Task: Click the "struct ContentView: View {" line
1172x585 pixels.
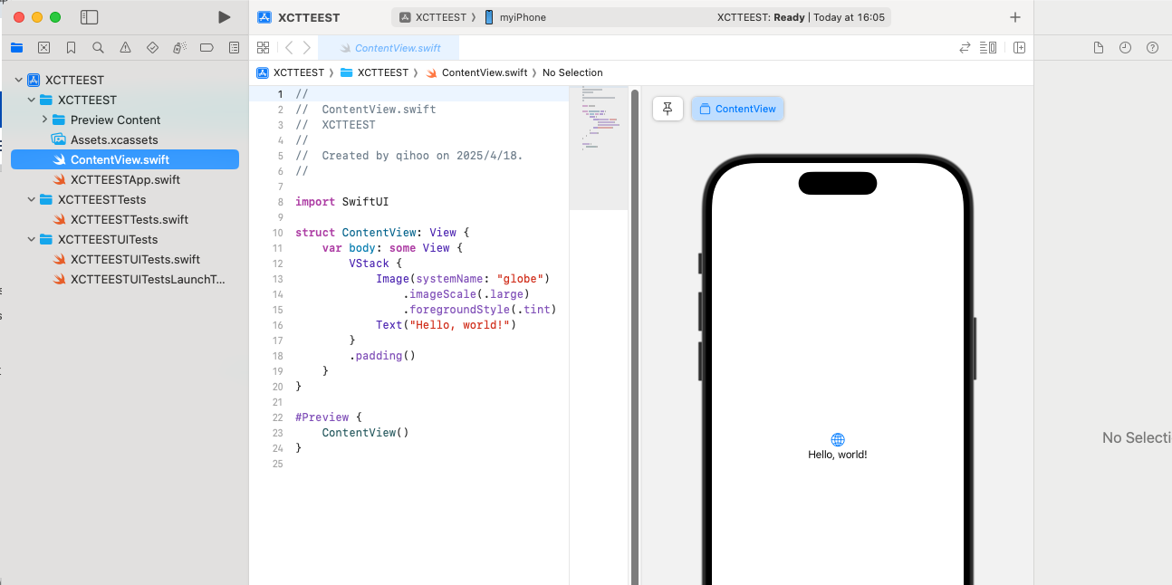Action: coord(382,233)
